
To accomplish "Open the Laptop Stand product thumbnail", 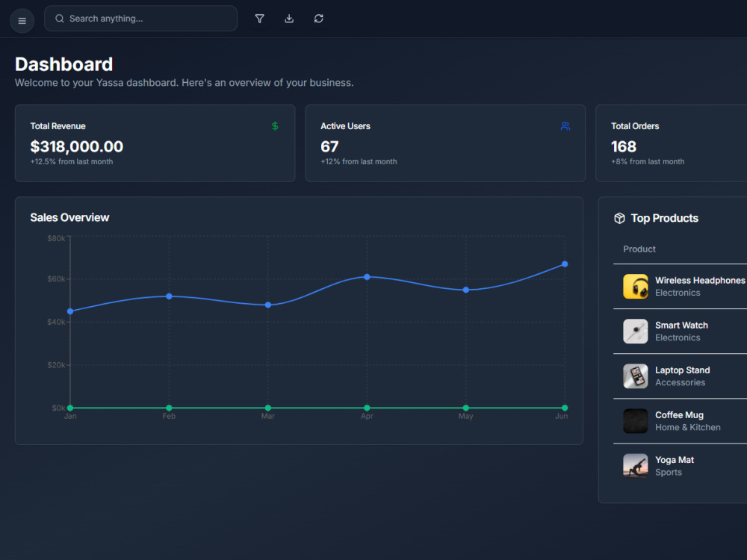I will tap(636, 376).
